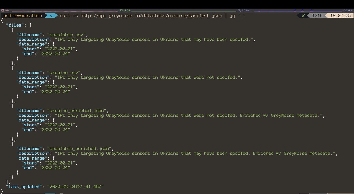Click the word curl in the command
This screenshot has width=354, height=194.
coord(65,15)
